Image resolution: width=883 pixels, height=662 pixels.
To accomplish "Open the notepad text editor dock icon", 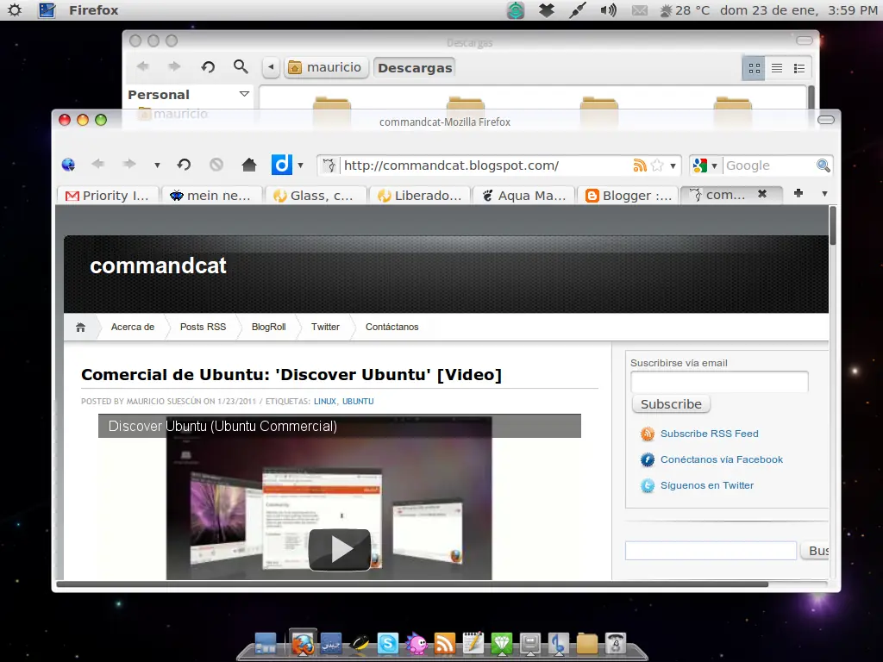I will 473,642.
